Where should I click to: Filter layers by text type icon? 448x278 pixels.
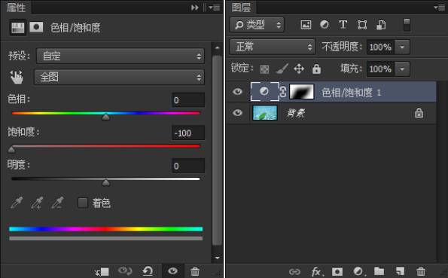[x=343, y=25]
